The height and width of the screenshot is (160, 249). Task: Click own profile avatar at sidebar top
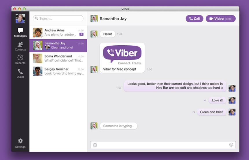tap(20, 18)
